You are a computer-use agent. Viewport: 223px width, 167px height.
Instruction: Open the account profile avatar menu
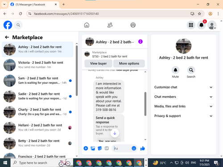(212, 25)
